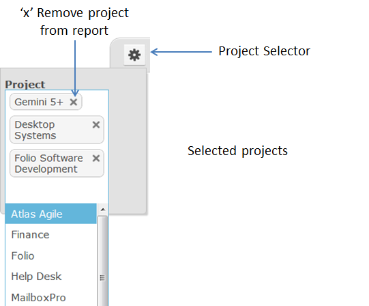Click the 'Remove project from report' caption
Viewport: 369px width, 306px height.
[74, 21]
